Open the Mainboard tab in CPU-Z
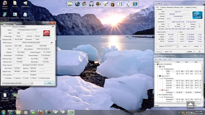Viewport: 205px width, 115px height. pos(170,7)
